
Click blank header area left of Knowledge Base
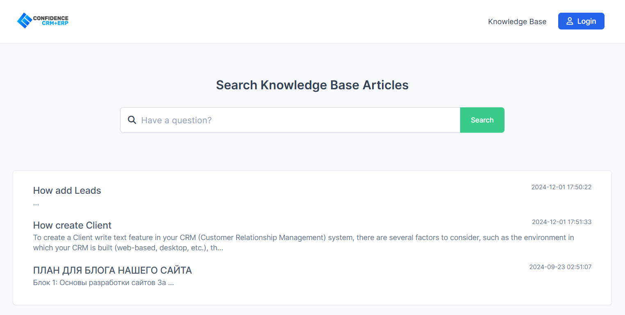287,22
